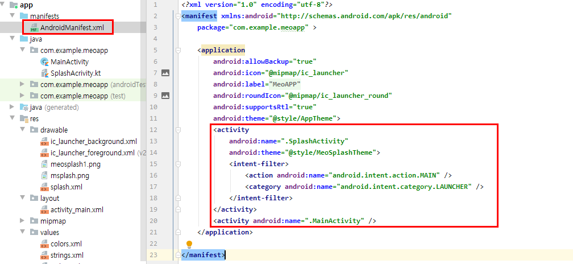This screenshot has height=264, width=573.
Task: Click the java (generated) folder icon
Action: (24, 107)
